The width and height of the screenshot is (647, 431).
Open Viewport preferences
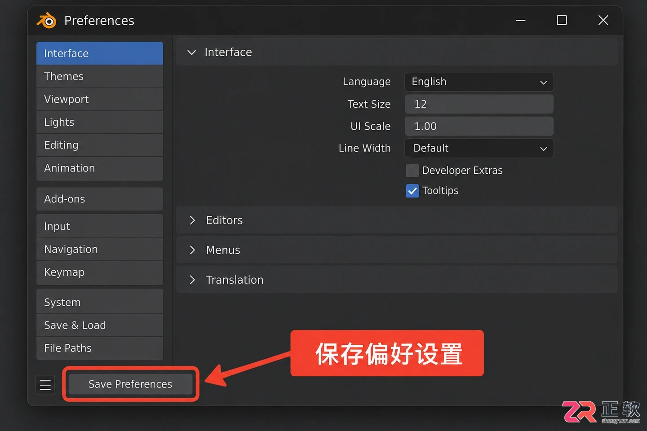pyautogui.click(x=100, y=99)
